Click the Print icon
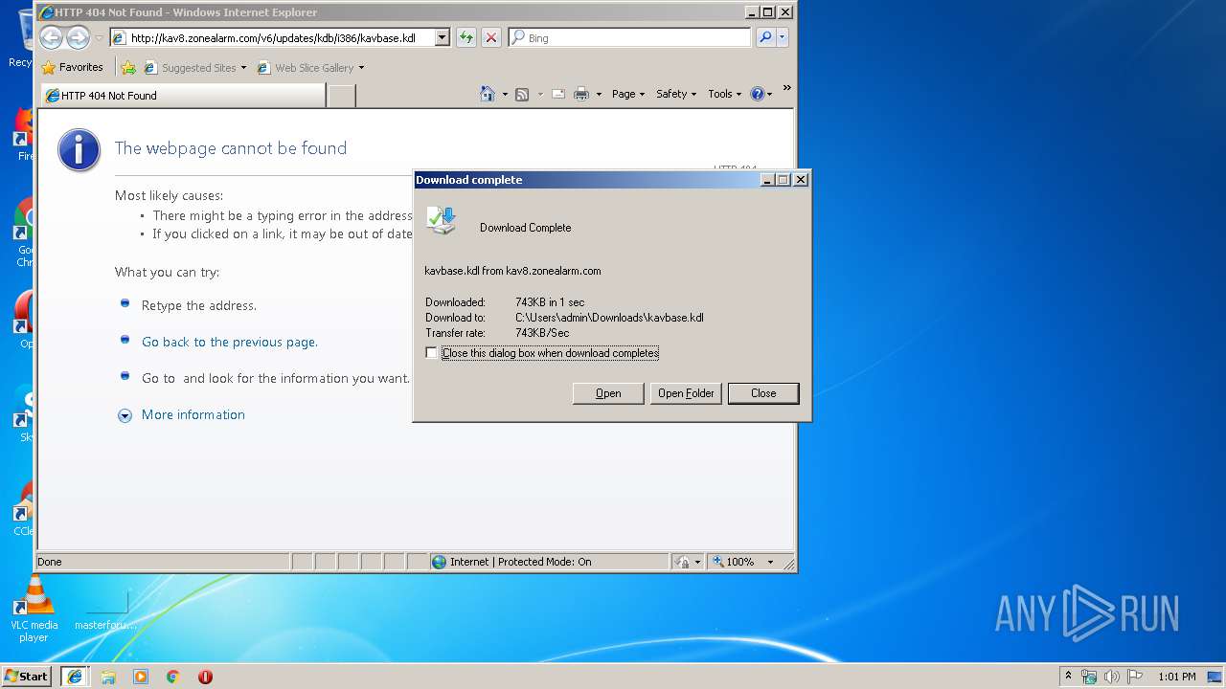 click(580, 94)
